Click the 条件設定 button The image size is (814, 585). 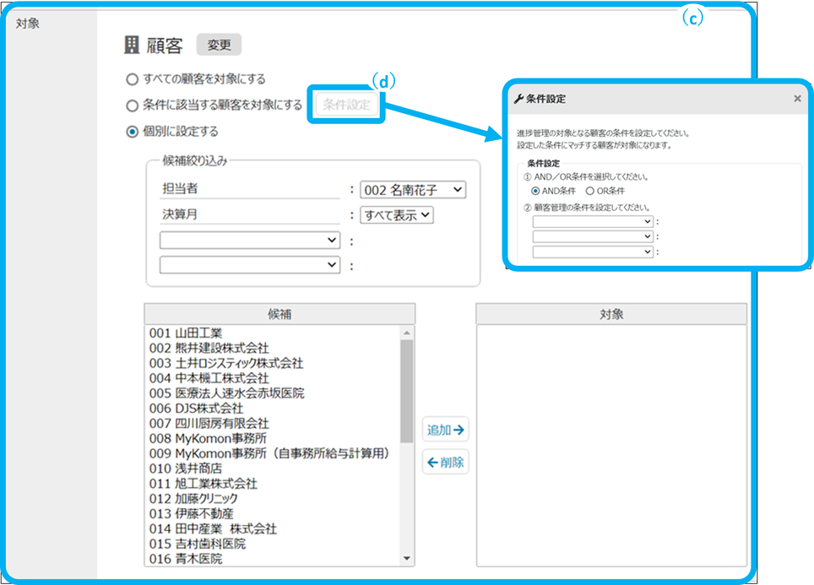[346, 106]
